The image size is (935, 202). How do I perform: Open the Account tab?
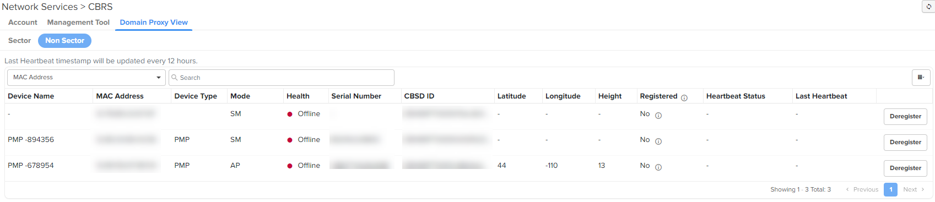coord(23,23)
